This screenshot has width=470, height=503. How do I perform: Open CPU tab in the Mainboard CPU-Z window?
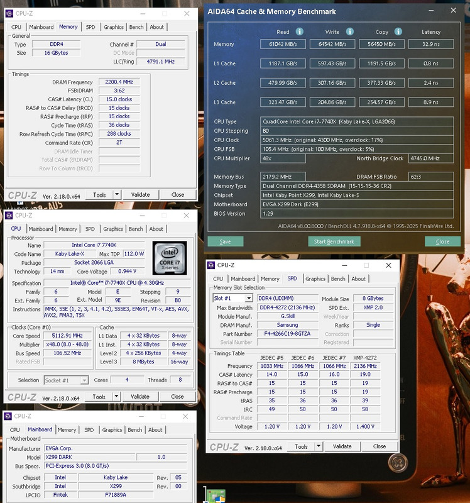pos(14,430)
